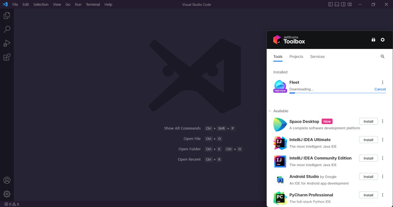The height and width of the screenshot is (207, 393).
Task: Open Fleet's three-dot options menu
Action: point(383,82)
